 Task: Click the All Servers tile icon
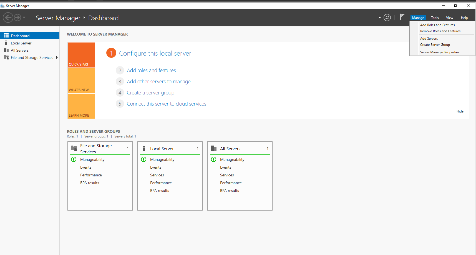[x=214, y=148]
